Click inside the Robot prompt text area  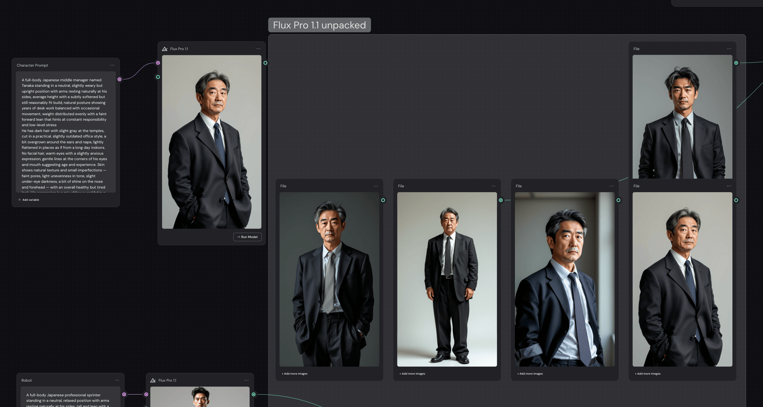70,397
